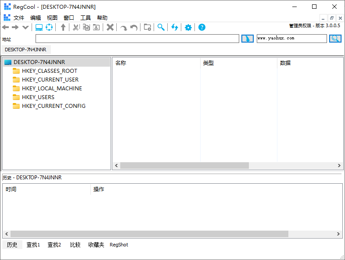Select HKEY_CLASSES_ROOT in the tree
This screenshot has width=345, height=260.
coord(50,71)
